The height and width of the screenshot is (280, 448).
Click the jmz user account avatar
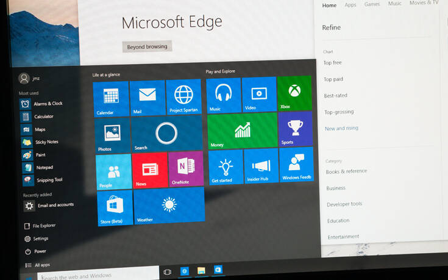24,78
